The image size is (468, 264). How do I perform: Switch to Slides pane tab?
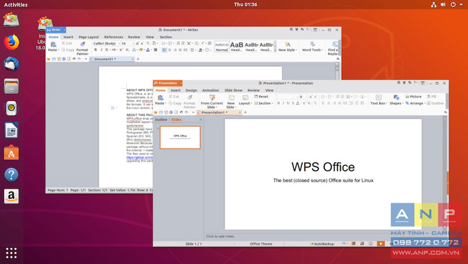pyautogui.click(x=176, y=120)
